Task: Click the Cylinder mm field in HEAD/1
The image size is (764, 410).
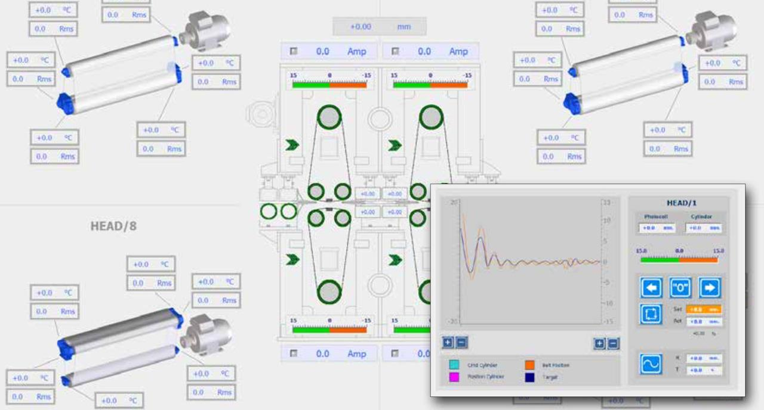Action: 704,228
